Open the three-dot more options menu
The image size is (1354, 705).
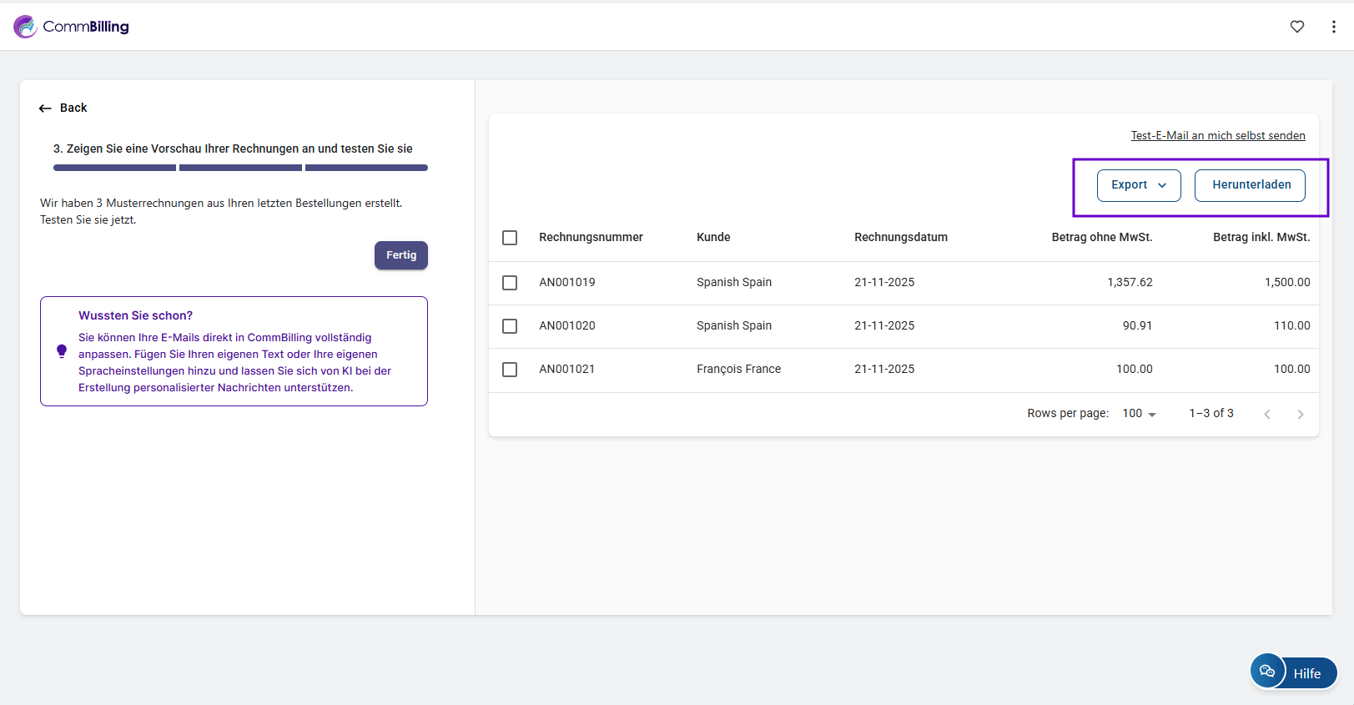click(1333, 27)
